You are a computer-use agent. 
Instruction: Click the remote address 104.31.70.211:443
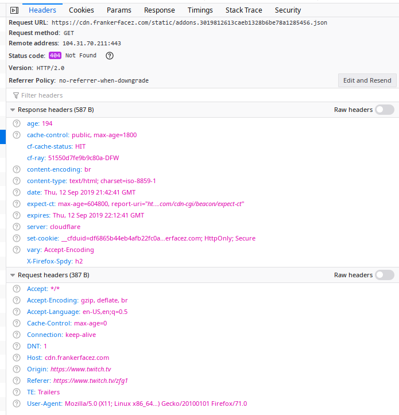tap(92, 44)
